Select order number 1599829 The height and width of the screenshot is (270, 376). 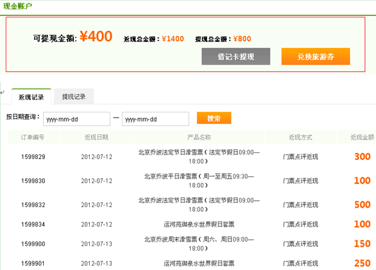coord(33,157)
